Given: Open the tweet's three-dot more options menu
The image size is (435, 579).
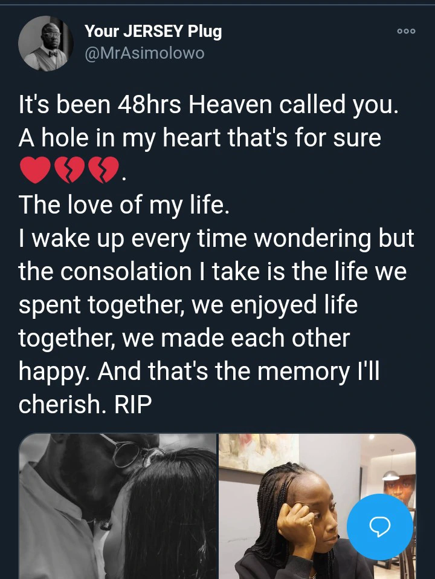Looking at the screenshot, I should pos(406,31).
